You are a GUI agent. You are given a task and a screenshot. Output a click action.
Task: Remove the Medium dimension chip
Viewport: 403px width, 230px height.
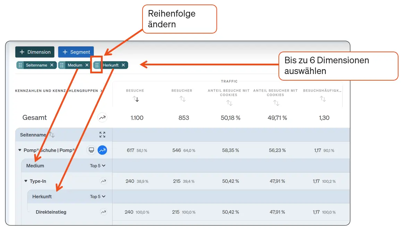coord(87,65)
